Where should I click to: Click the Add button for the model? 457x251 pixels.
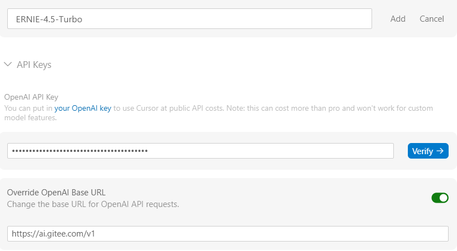tap(398, 19)
